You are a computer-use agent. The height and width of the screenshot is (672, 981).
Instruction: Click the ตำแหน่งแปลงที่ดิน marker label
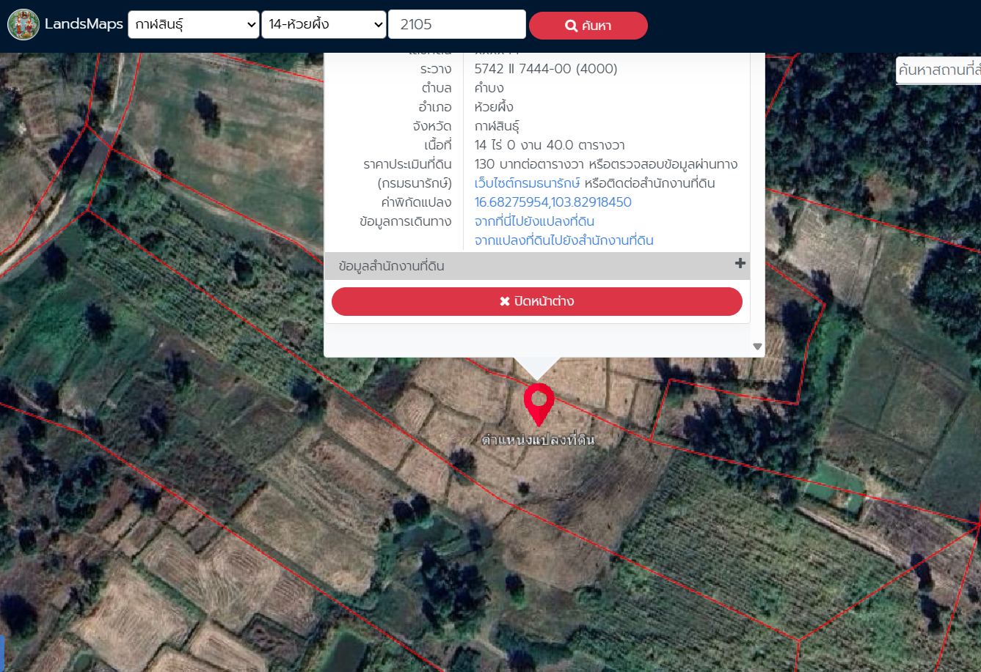[538, 440]
